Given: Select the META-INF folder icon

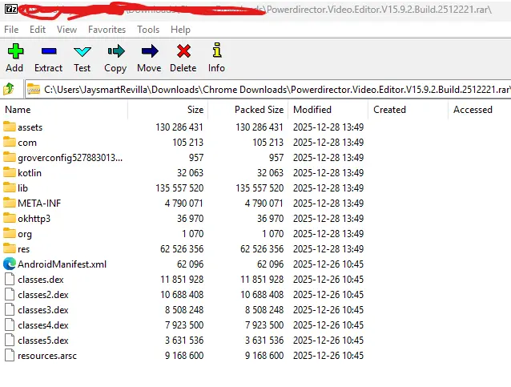Looking at the screenshot, I should coord(10,203).
